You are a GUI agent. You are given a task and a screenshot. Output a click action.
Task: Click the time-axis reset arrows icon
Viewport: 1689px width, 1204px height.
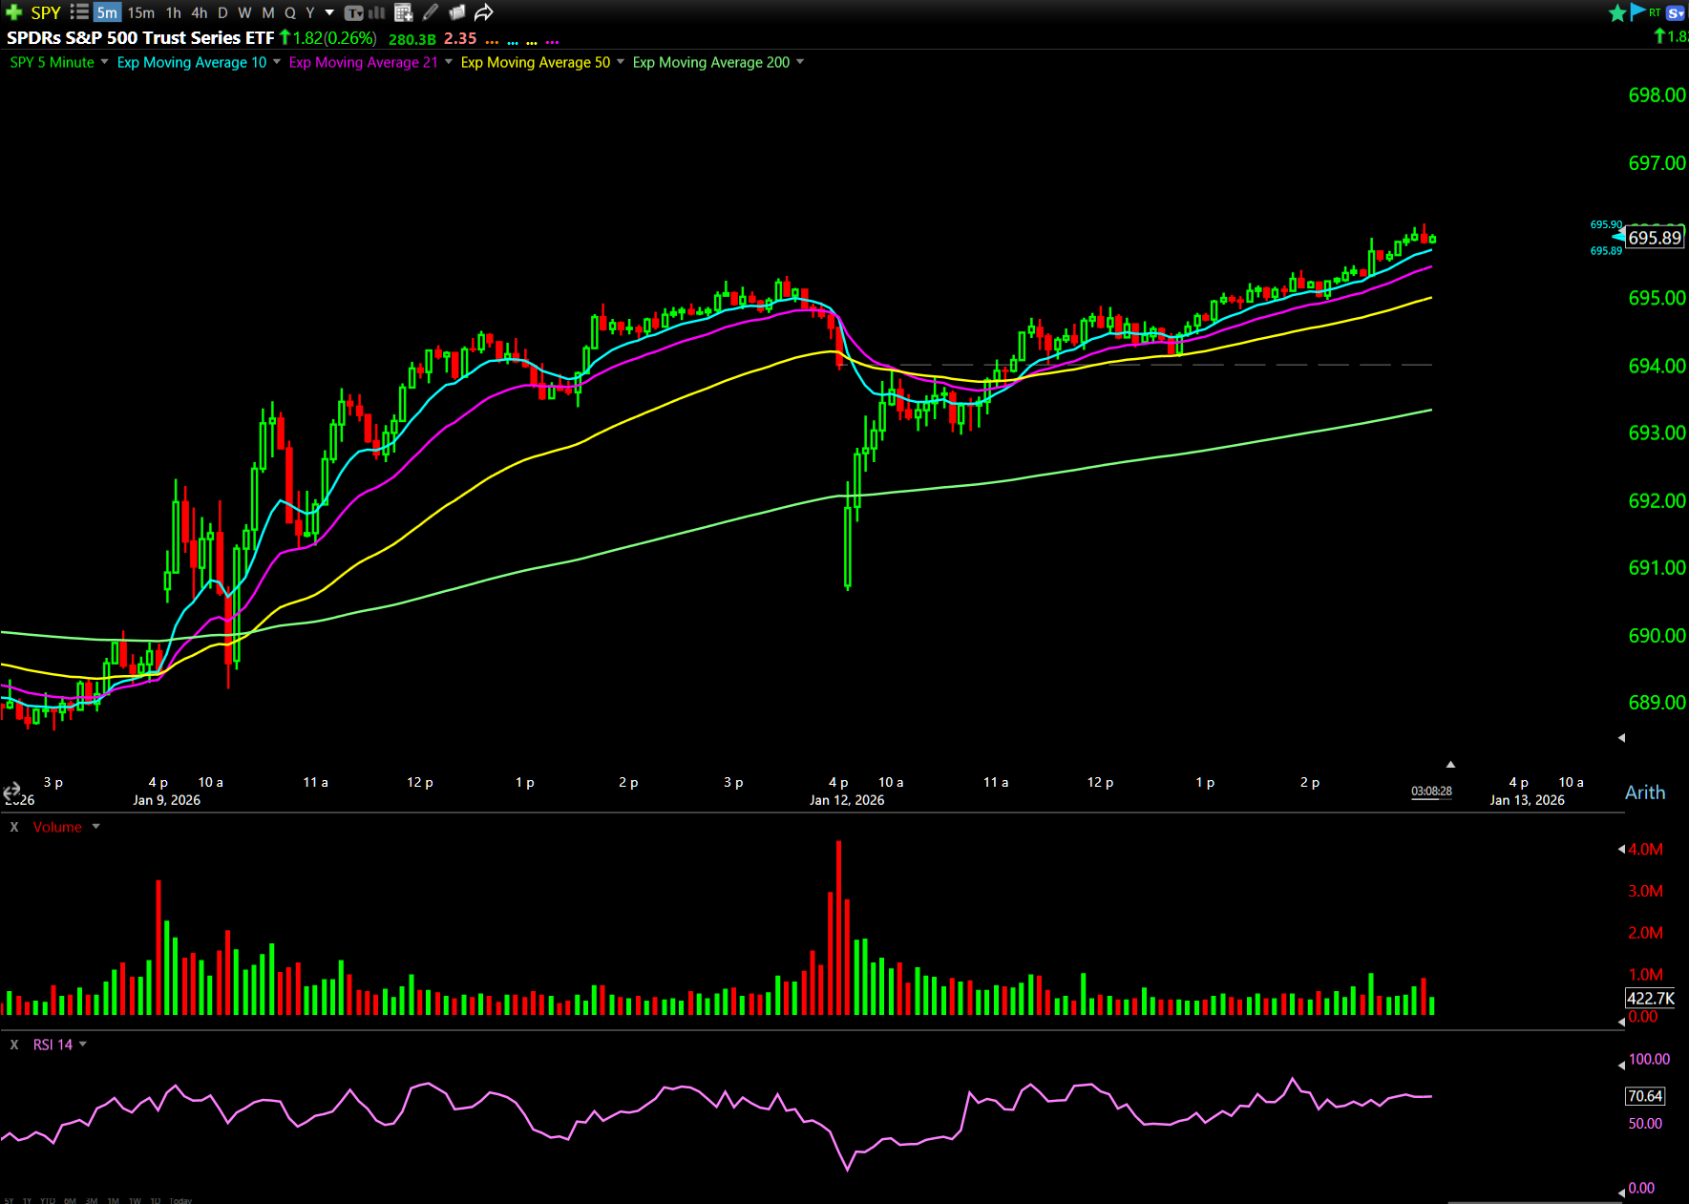pyautogui.click(x=11, y=792)
